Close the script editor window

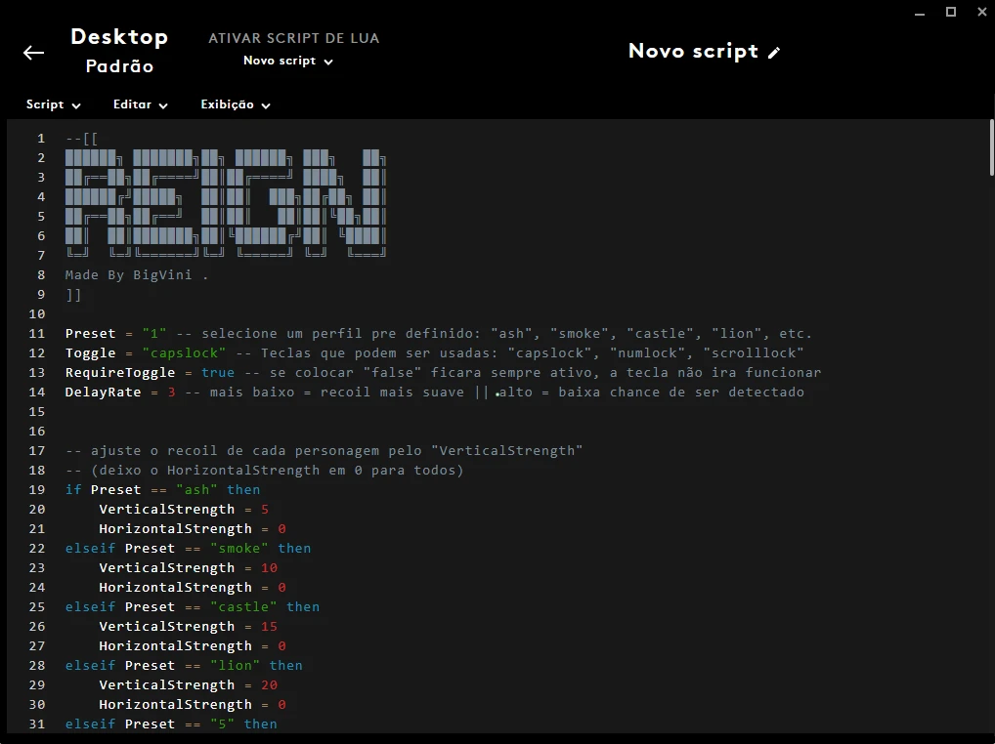point(980,12)
